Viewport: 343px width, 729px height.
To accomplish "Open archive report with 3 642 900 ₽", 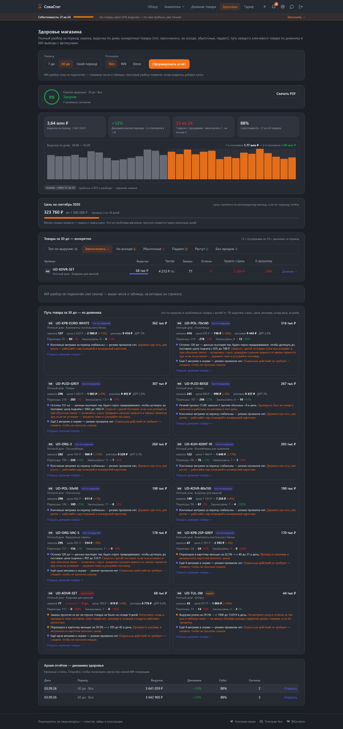I will coord(290,697).
